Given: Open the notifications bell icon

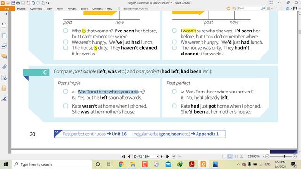Looking at the screenshot, I should point(287,8).
